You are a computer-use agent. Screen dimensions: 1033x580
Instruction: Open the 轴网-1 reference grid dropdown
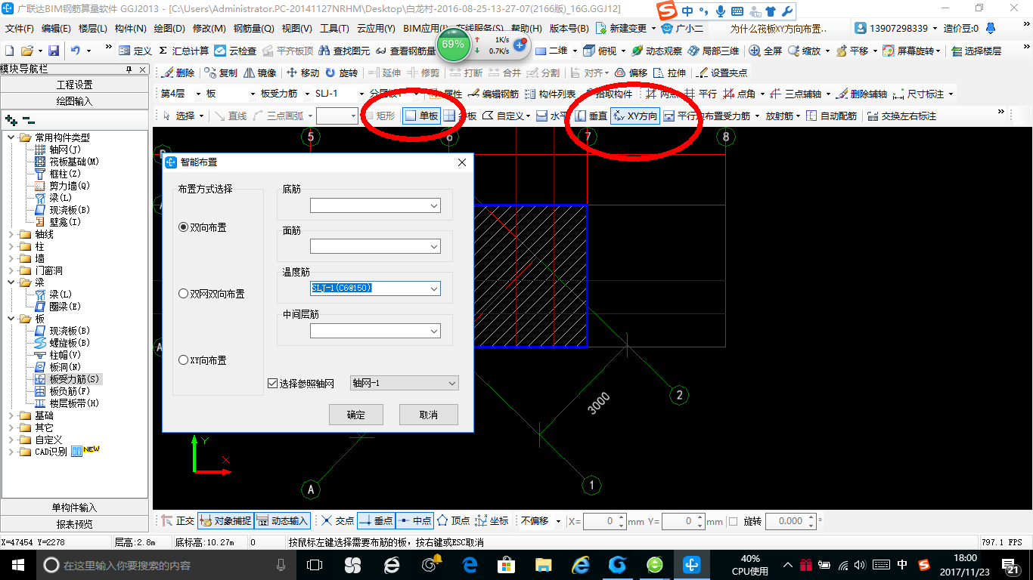[405, 384]
